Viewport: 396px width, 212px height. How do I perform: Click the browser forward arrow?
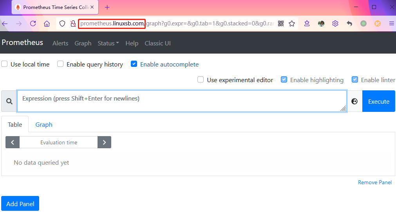[19, 24]
